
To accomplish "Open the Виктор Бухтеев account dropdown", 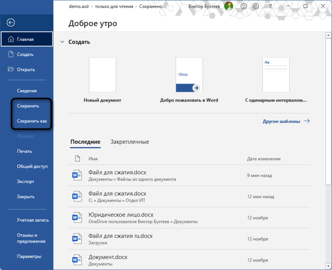I will pyautogui.click(x=204, y=6).
